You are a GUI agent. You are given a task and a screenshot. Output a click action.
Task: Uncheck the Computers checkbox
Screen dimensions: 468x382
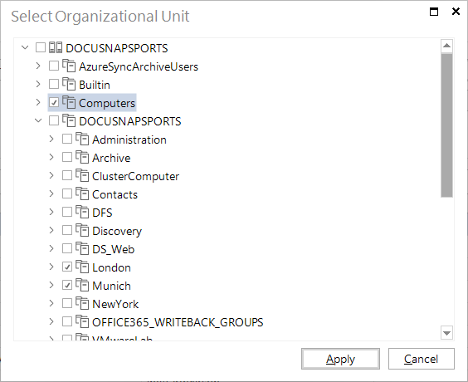pos(54,102)
